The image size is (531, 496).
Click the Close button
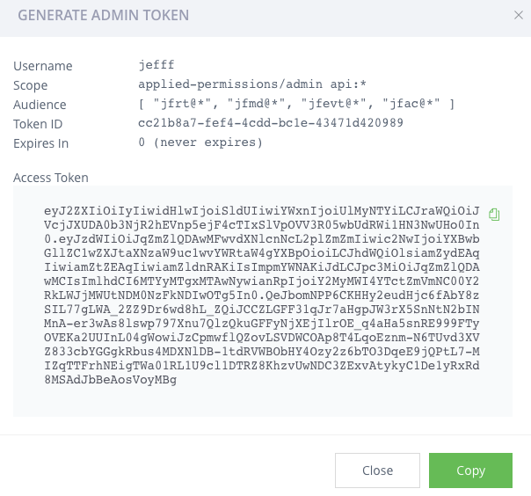(x=377, y=470)
